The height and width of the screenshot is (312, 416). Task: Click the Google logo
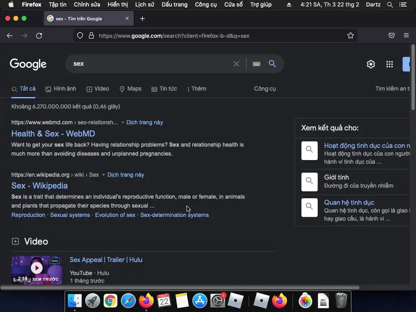point(28,64)
